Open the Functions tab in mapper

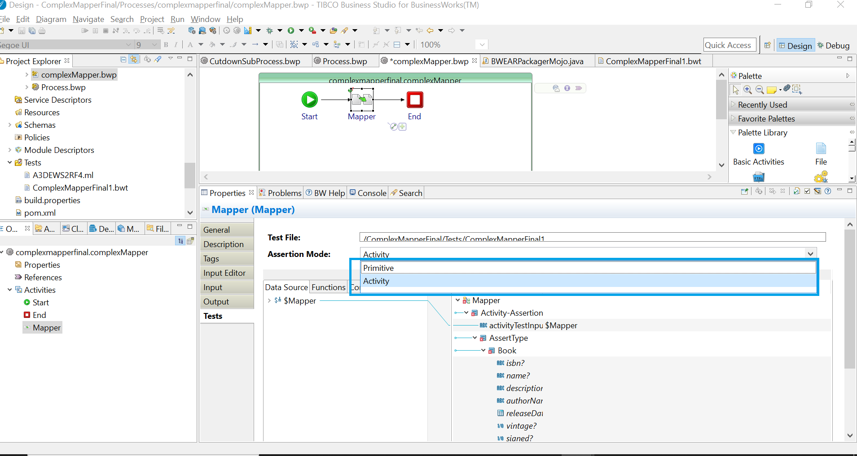[x=329, y=287]
